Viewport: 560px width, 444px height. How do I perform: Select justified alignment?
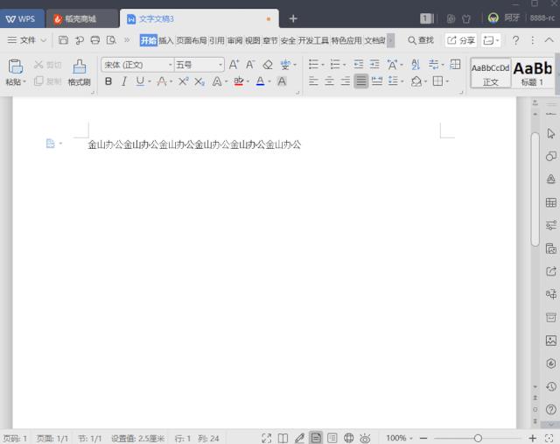click(x=361, y=81)
